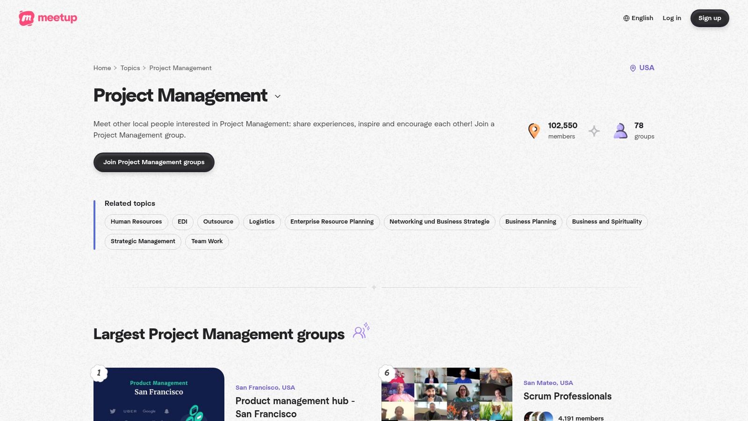Click the numbered badge on the San Francisco group image
748x421 pixels.
pyautogui.click(x=99, y=373)
